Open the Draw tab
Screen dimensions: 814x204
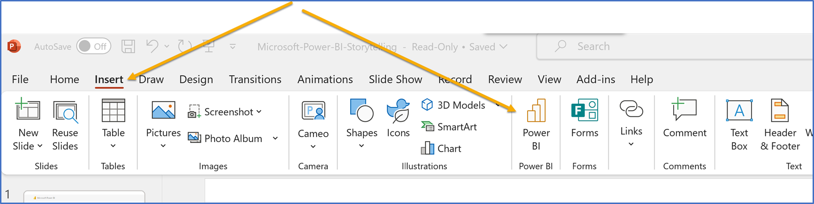[x=151, y=79]
